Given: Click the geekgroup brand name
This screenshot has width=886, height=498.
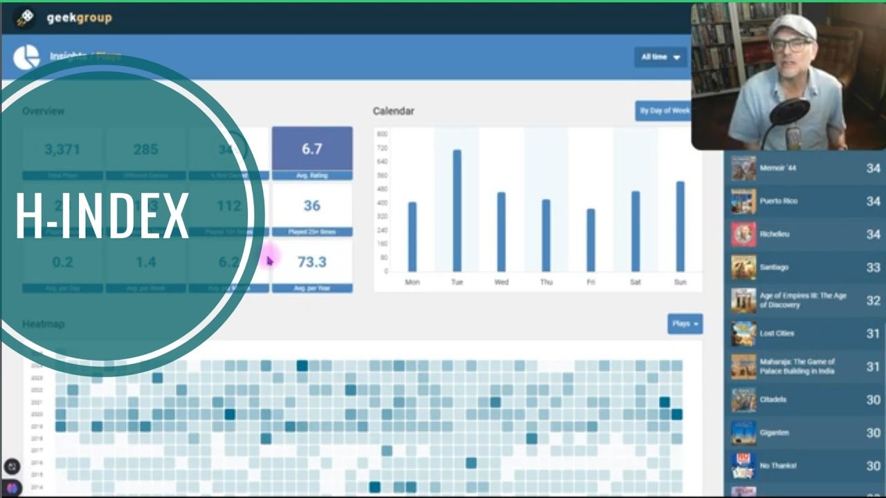Looking at the screenshot, I should click(x=79, y=18).
